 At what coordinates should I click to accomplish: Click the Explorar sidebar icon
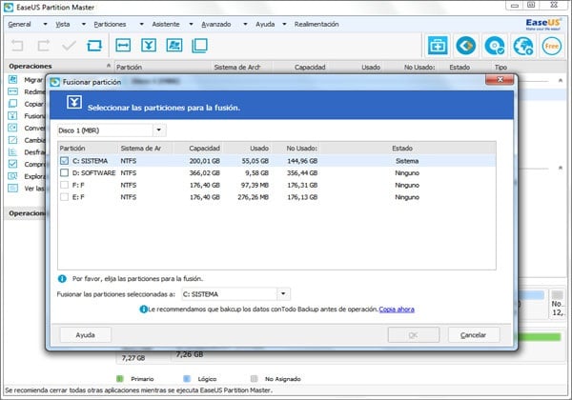coord(12,176)
